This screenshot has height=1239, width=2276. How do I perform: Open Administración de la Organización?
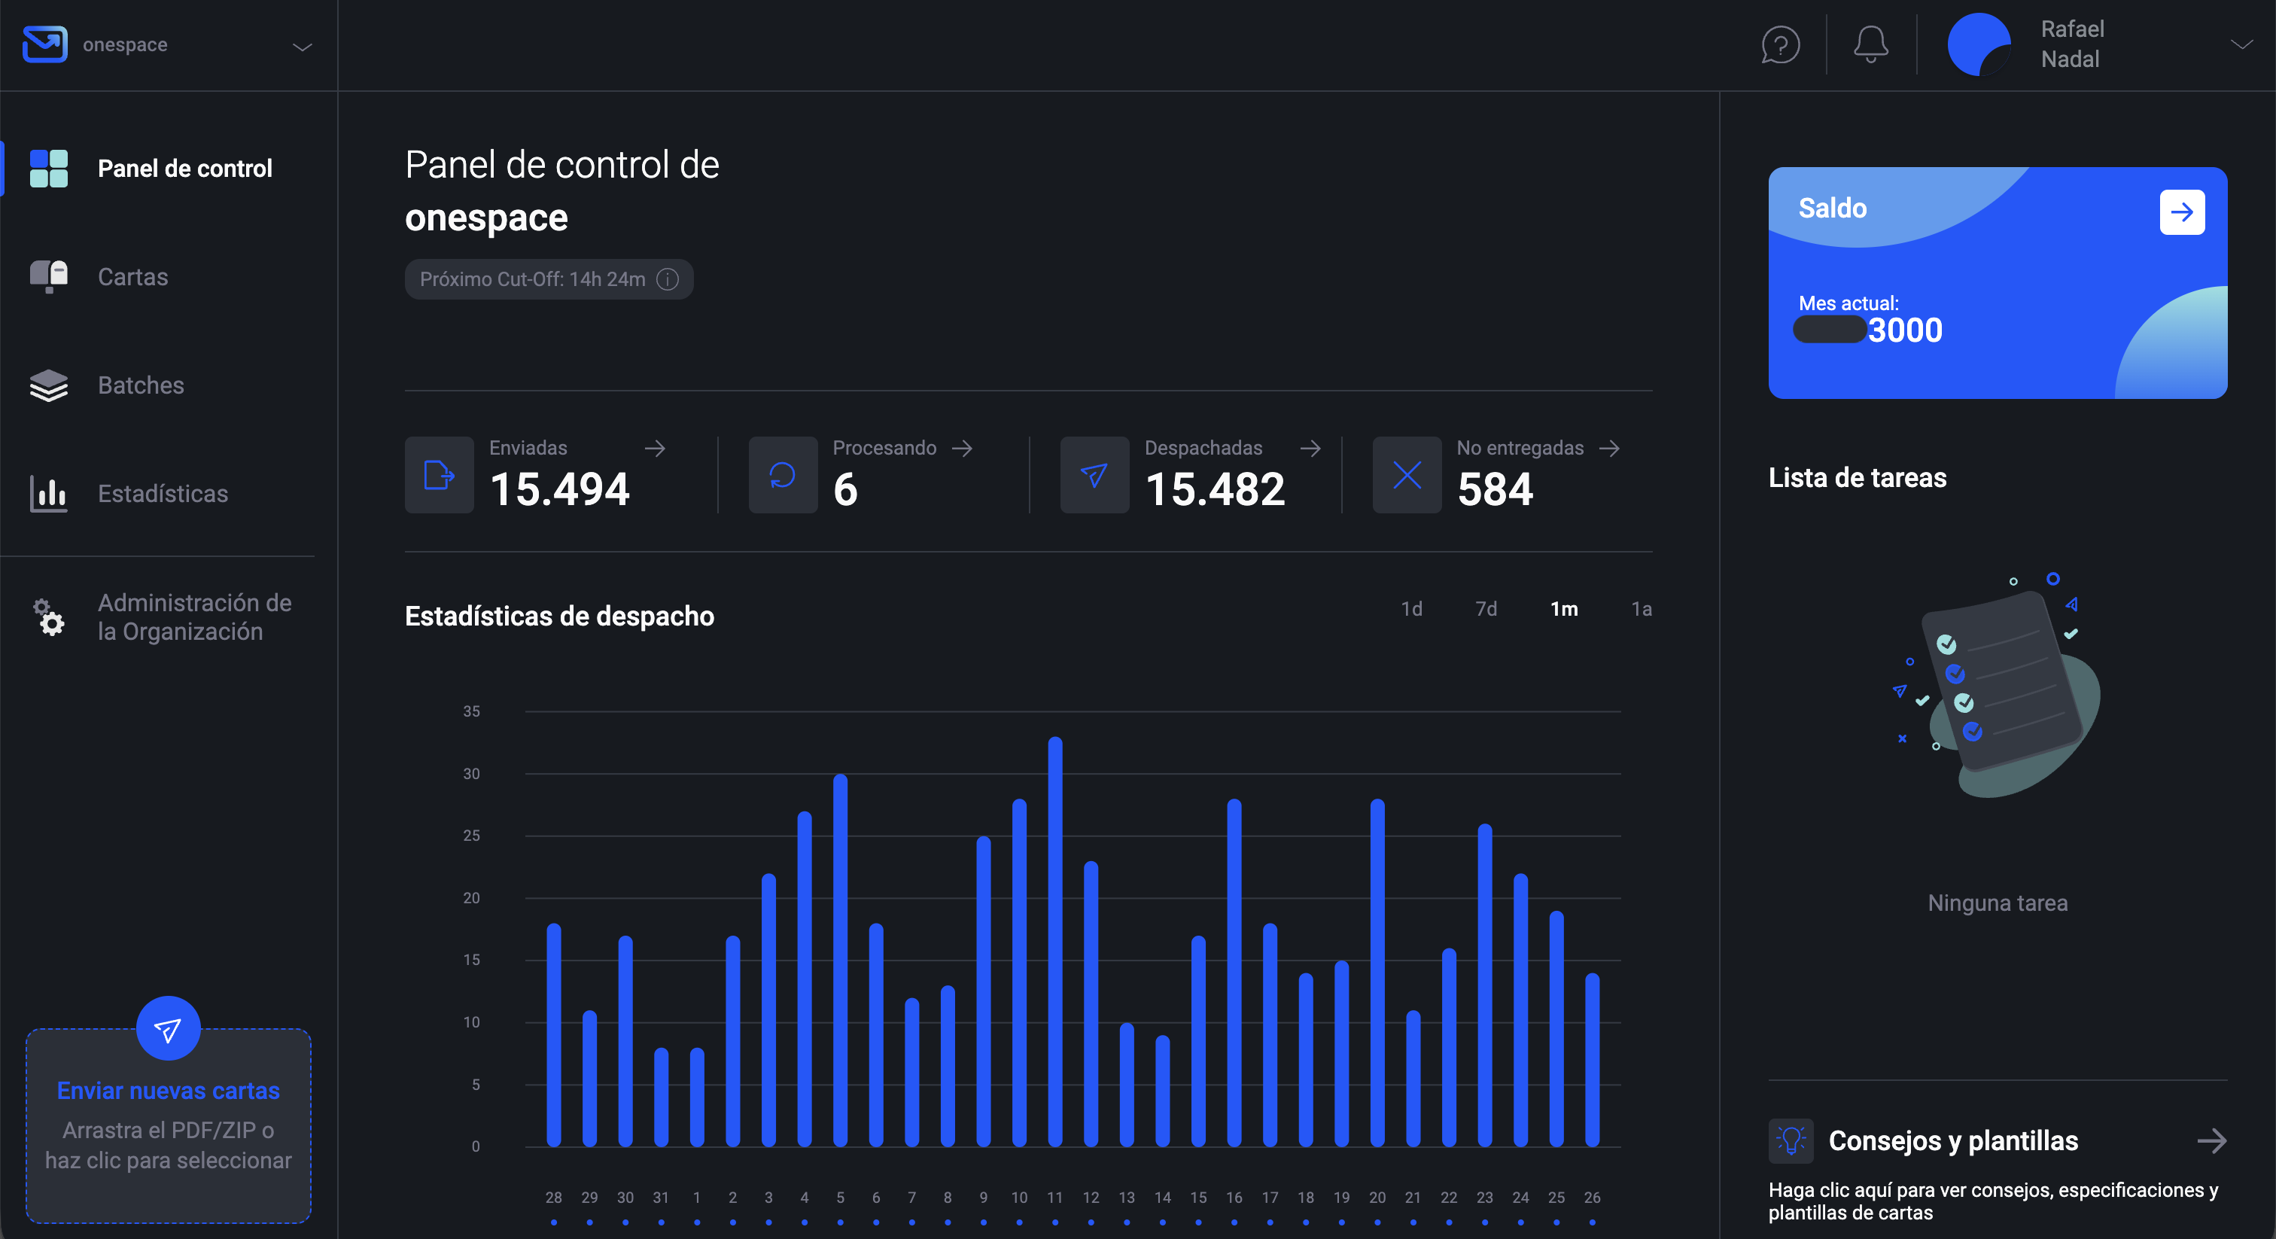[x=194, y=616]
